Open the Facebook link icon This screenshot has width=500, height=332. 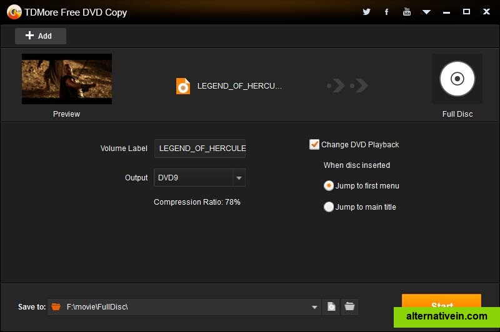386,12
